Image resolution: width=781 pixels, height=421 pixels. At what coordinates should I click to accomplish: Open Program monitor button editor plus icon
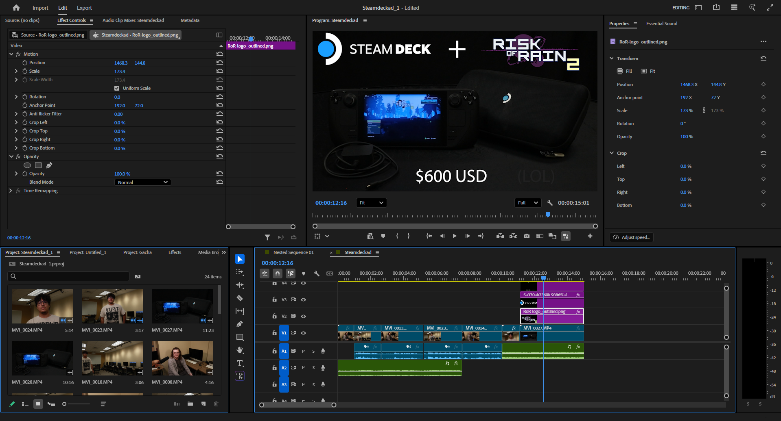[x=590, y=236]
